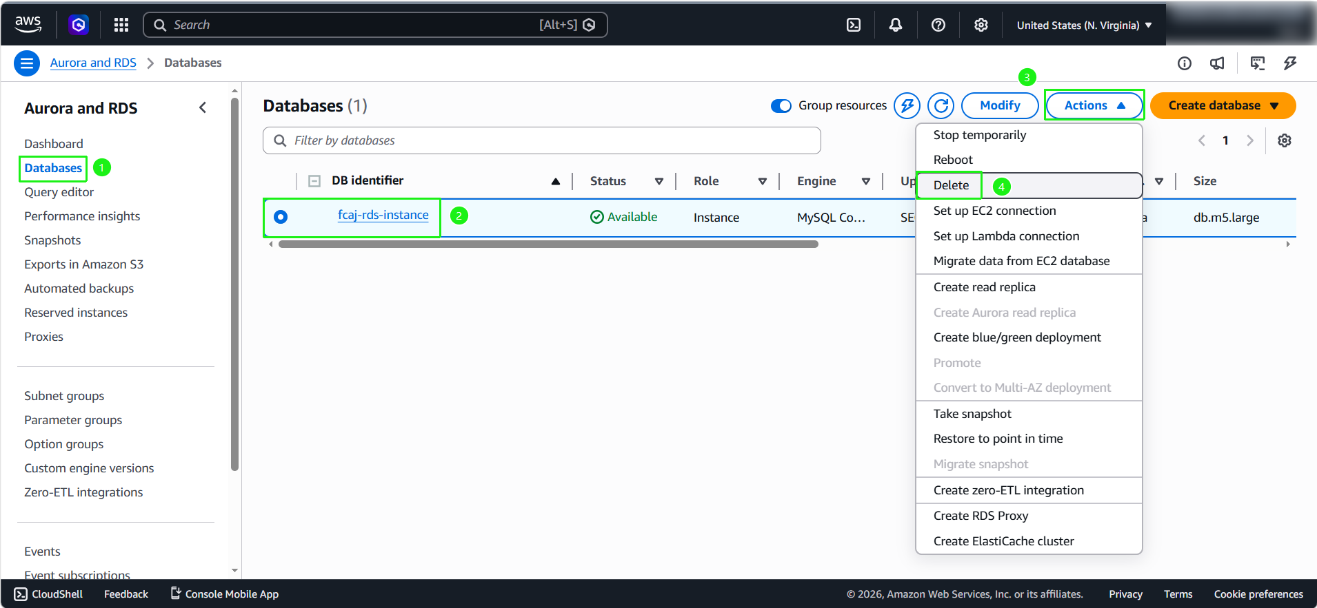Open the AWS console home logo
The width and height of the screenshot is (1317, 608).
coord(28,24)
